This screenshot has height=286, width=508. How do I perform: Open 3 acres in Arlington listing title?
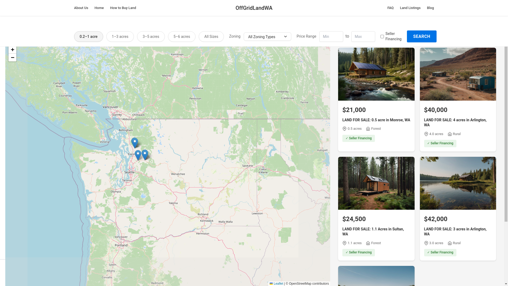(455, 232)
